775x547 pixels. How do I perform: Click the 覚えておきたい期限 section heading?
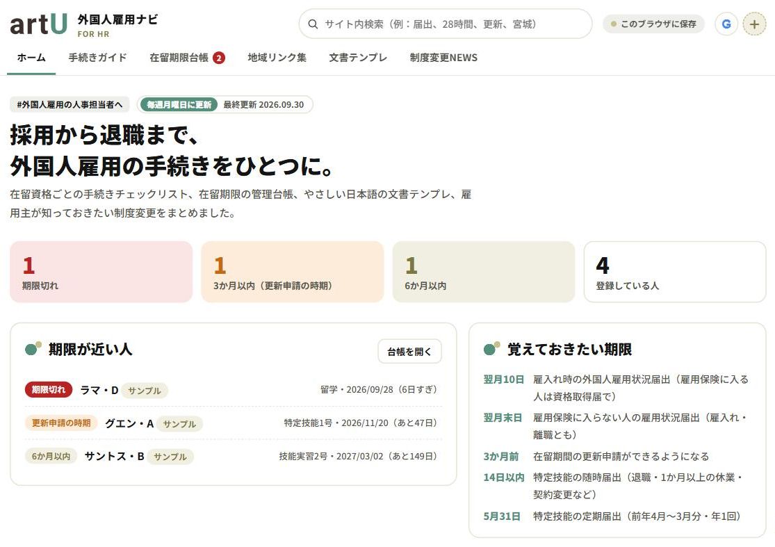click(x=570, y=350)
